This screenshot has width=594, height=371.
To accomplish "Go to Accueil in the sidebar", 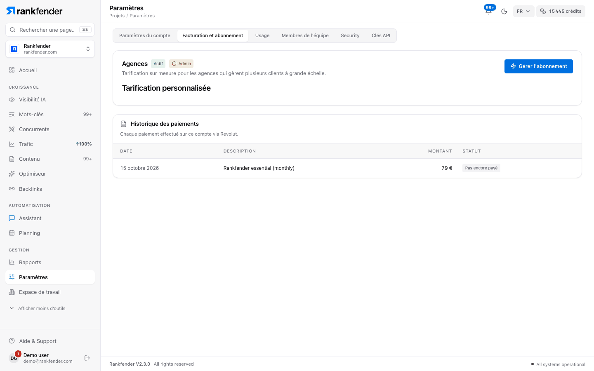I will pyautogui.click(x=50, y=70).
